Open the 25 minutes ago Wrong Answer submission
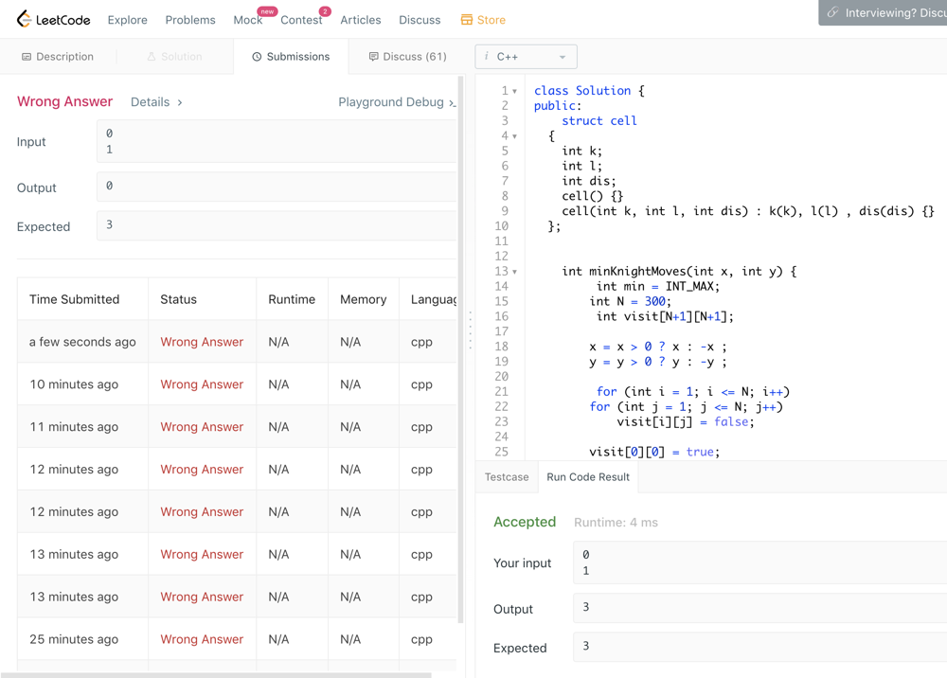Screen dimensions: 947x678 202,639
